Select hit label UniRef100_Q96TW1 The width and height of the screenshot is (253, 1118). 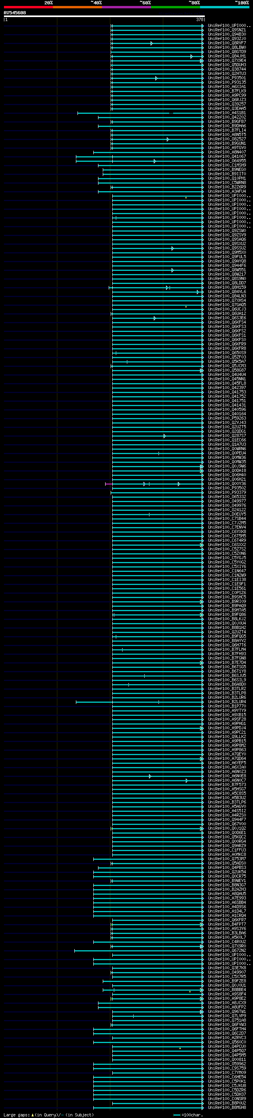[x=227, y=1011]
